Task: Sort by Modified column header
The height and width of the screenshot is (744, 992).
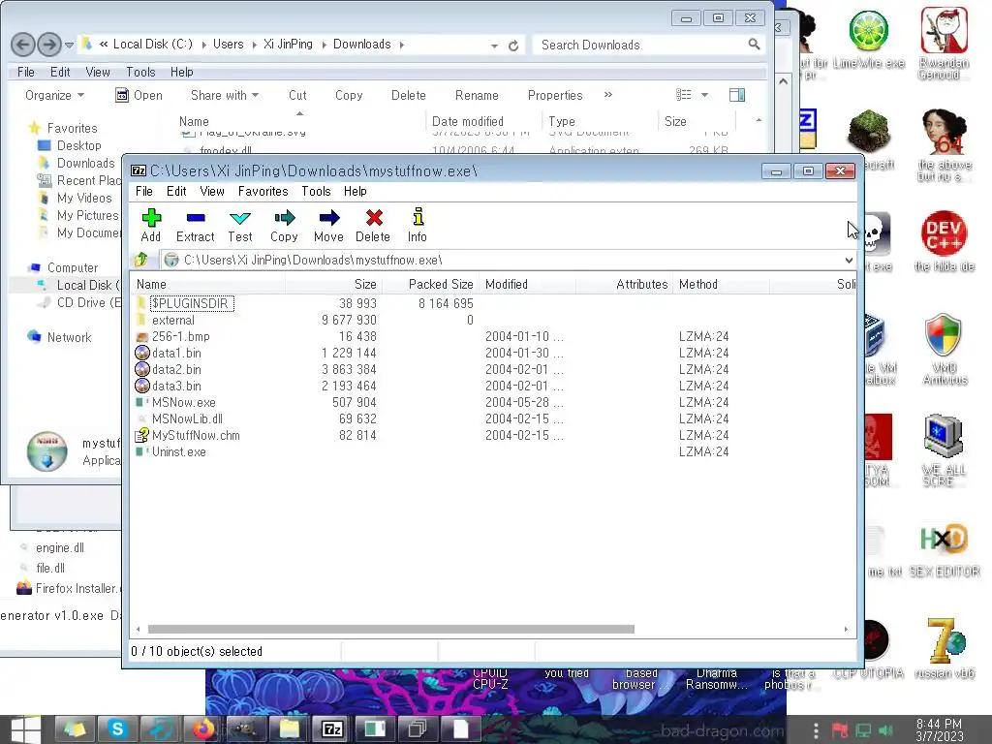Action: pyautogui.click(x=528, y=284)
